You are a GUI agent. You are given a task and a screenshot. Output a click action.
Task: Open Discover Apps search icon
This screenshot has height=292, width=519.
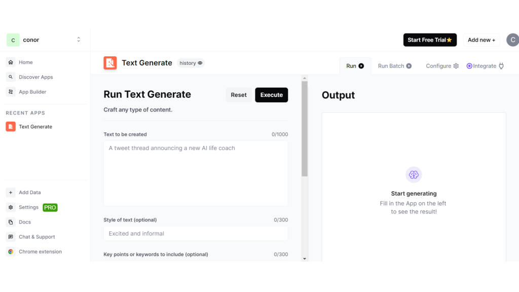click(x=11, y=77)
